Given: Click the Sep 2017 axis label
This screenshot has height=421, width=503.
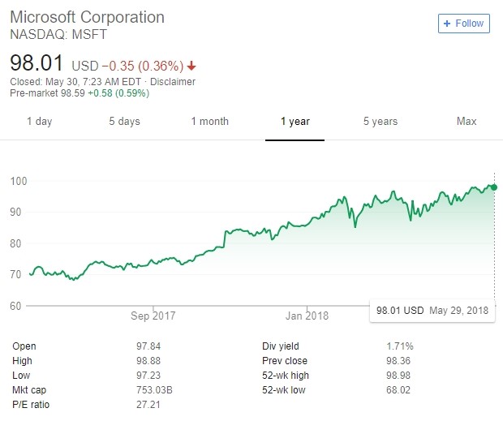Looking at the screenshot, I should pos(153,316).
